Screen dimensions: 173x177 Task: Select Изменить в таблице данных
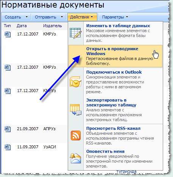(x=115, y=33)
